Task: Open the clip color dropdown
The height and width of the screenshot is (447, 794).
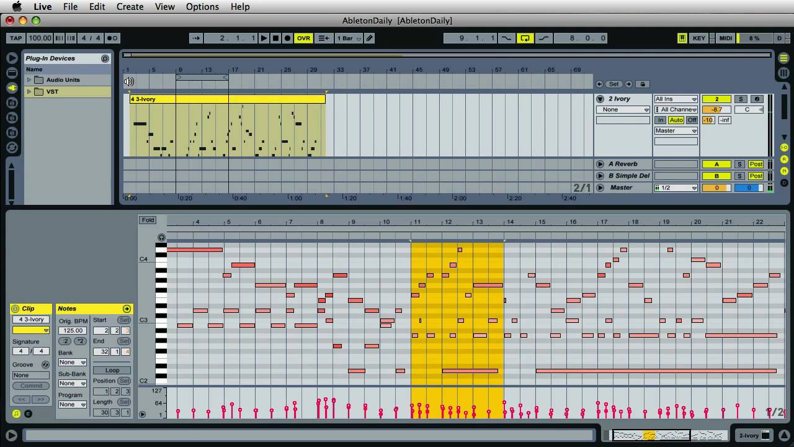Action: [x=31, y=330]
